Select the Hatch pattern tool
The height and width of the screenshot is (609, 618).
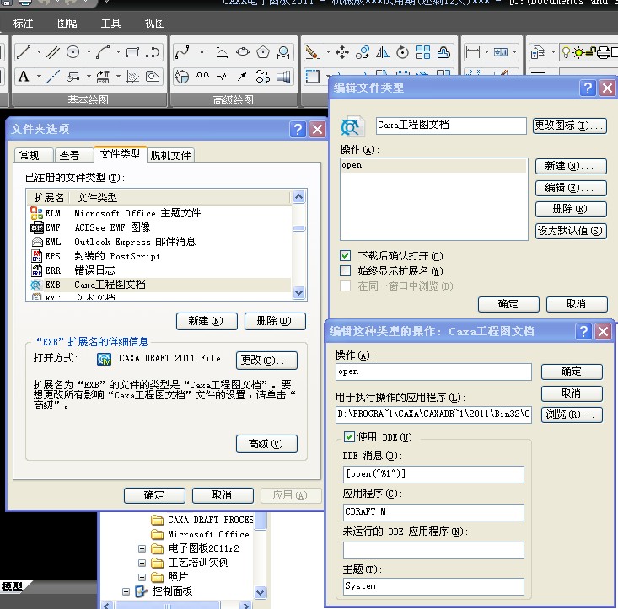pos(132,77)
